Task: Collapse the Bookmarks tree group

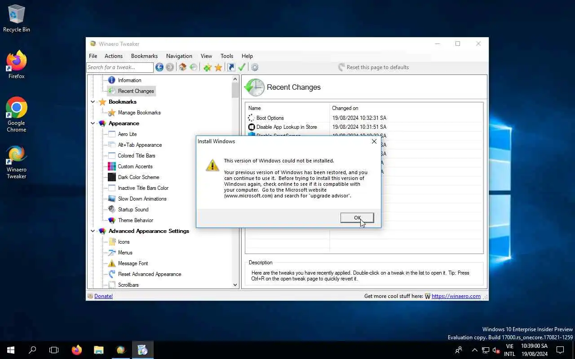Action: point(93,102)
